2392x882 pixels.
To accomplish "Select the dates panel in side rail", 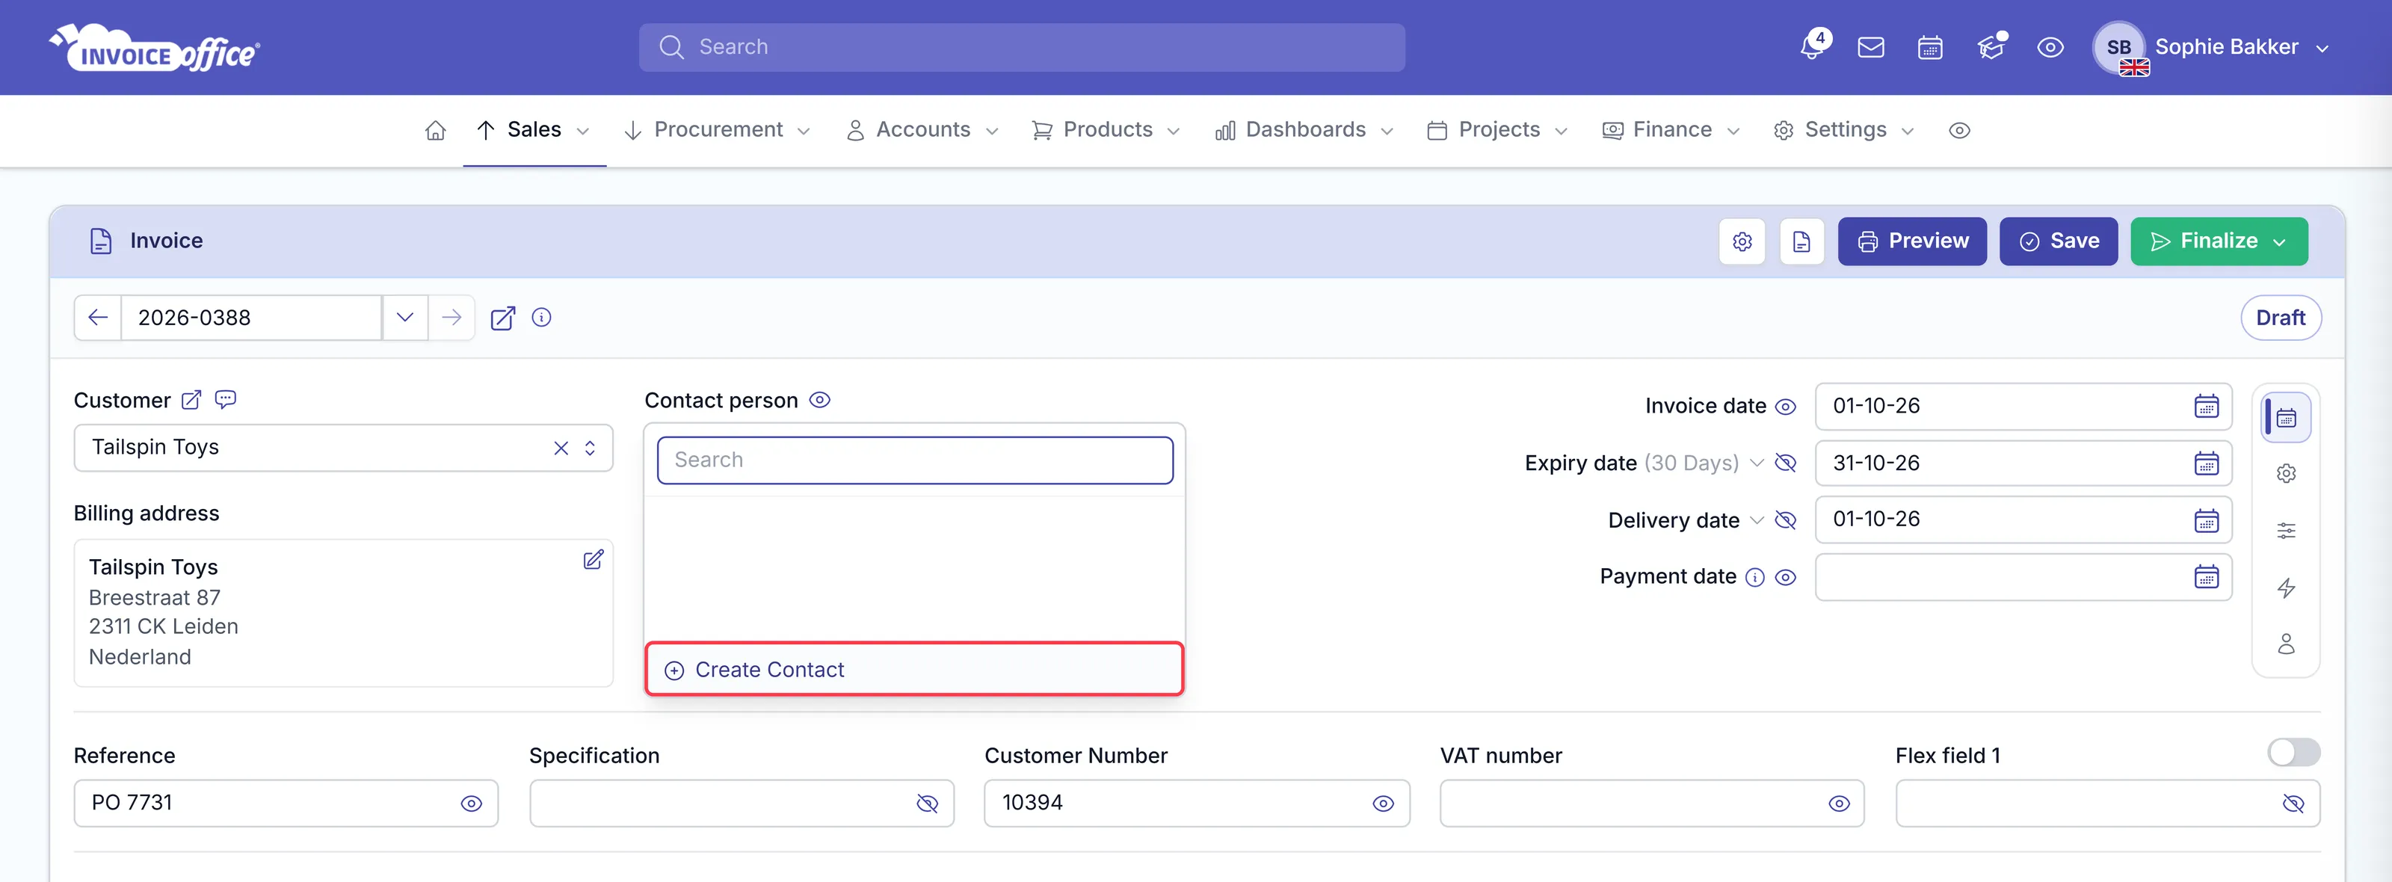I will (x=2286, y=418).
